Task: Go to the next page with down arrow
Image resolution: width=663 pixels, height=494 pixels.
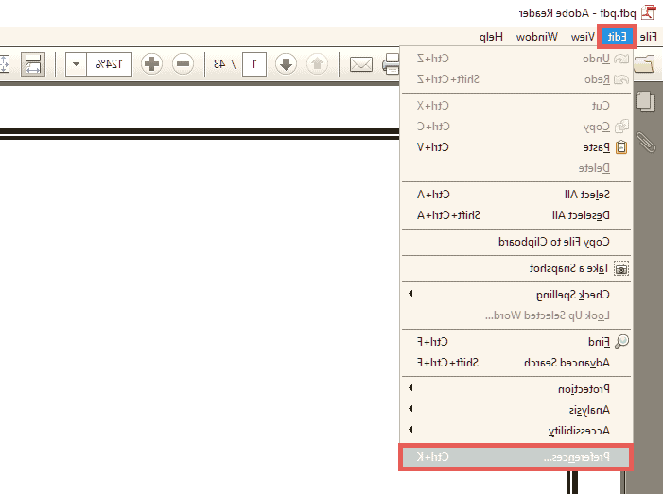Action: pos(286,64)
